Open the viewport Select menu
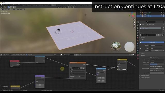 [16, 9]
